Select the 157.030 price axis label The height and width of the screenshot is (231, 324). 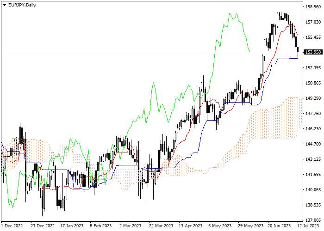tap(313, 22)
